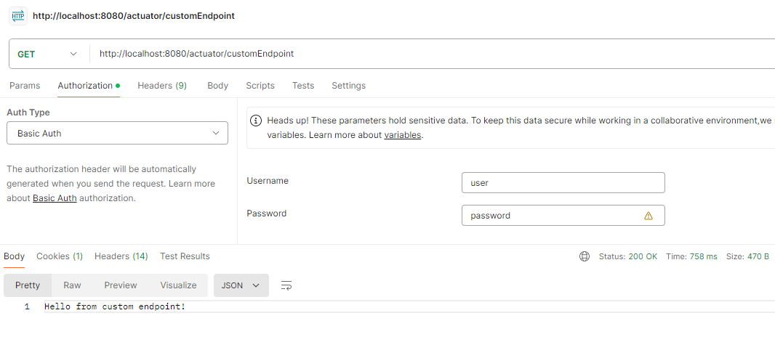Select the Visualize response view
This screenshot has height=350, width=775.
(178, 285)
